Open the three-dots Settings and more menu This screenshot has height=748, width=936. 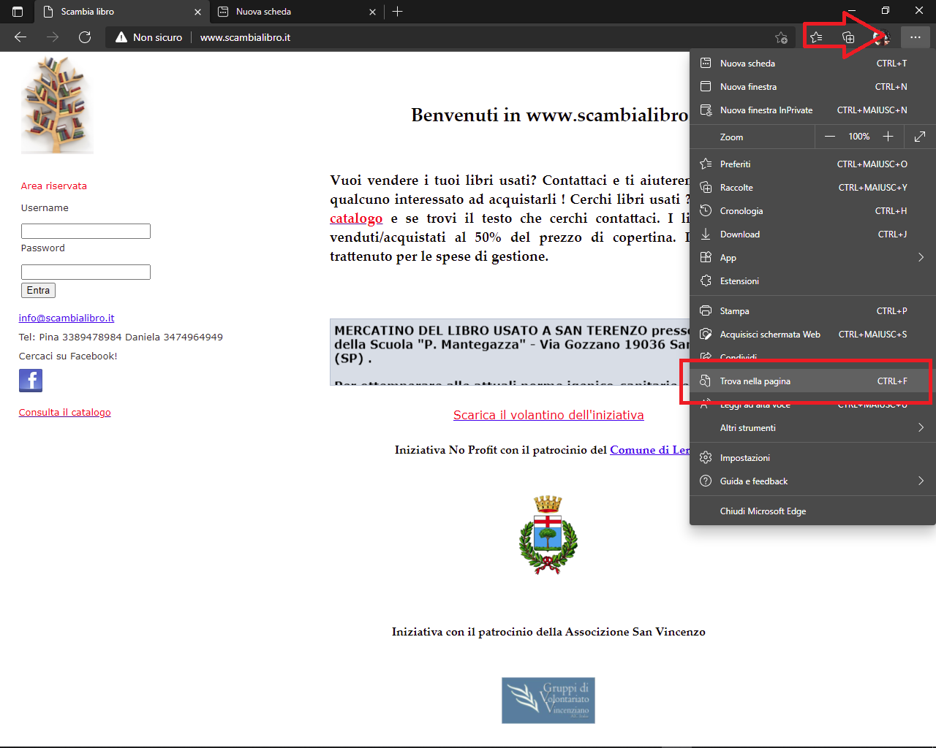pos(916,37)
